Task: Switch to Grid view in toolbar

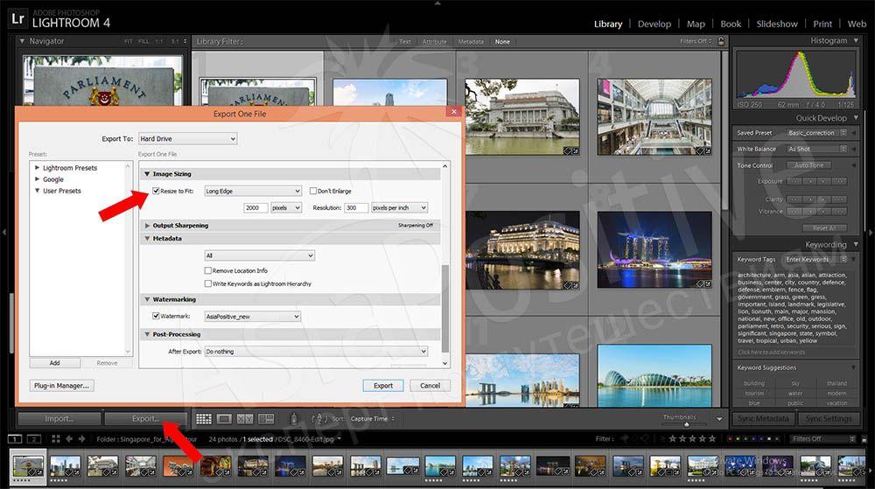Action: pos(204,418)
